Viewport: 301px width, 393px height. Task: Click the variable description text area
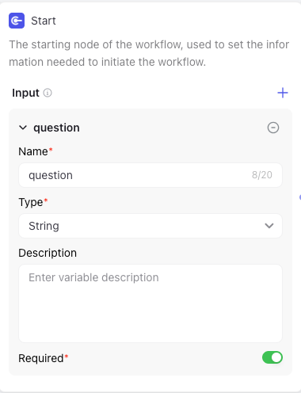150,303
